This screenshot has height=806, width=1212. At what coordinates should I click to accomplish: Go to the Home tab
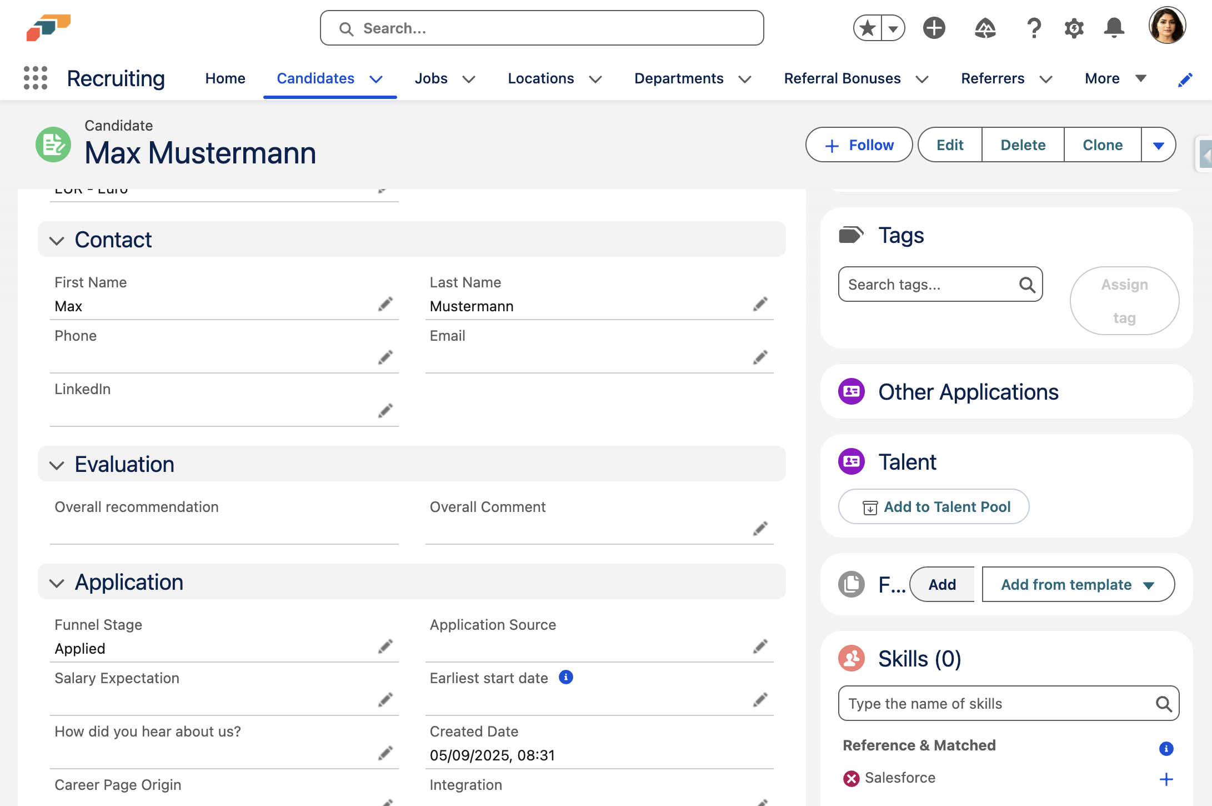click(225, 78)
